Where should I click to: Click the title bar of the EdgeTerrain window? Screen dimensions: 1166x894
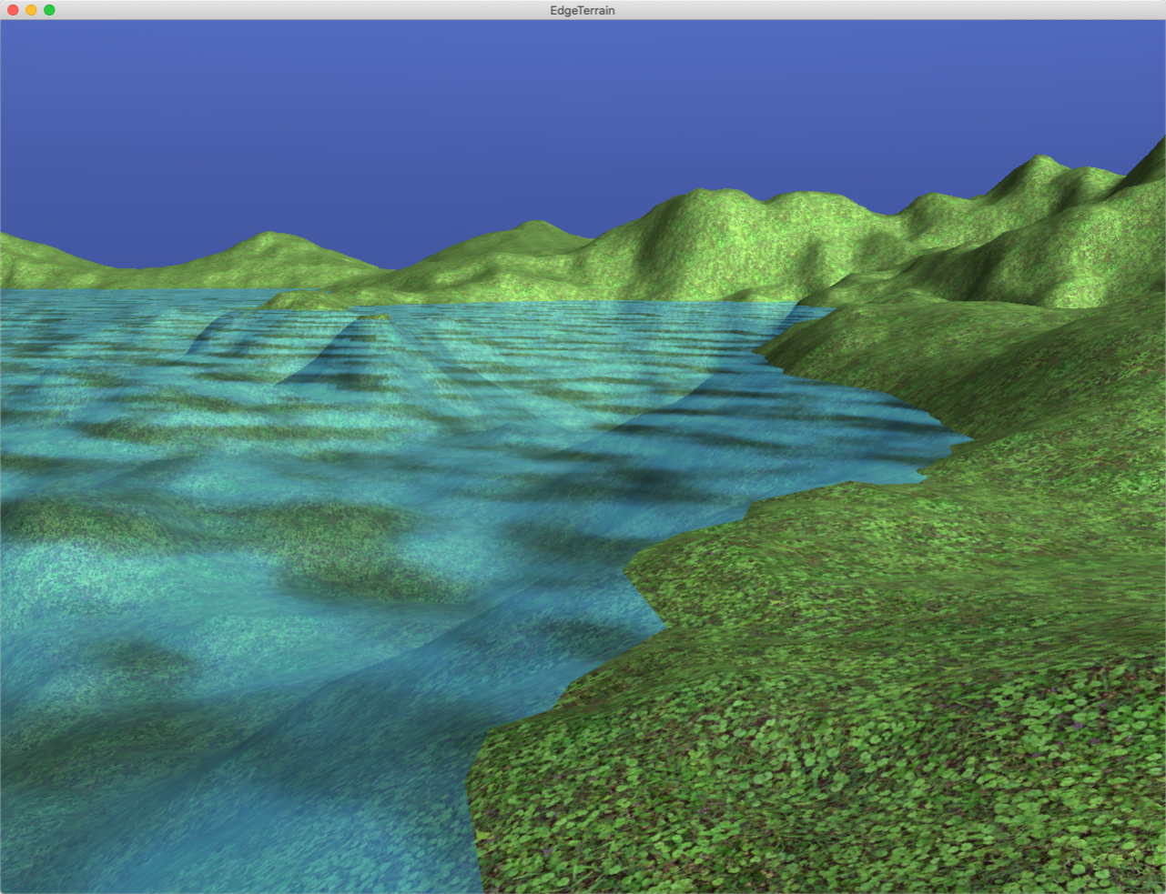[364, 10]
